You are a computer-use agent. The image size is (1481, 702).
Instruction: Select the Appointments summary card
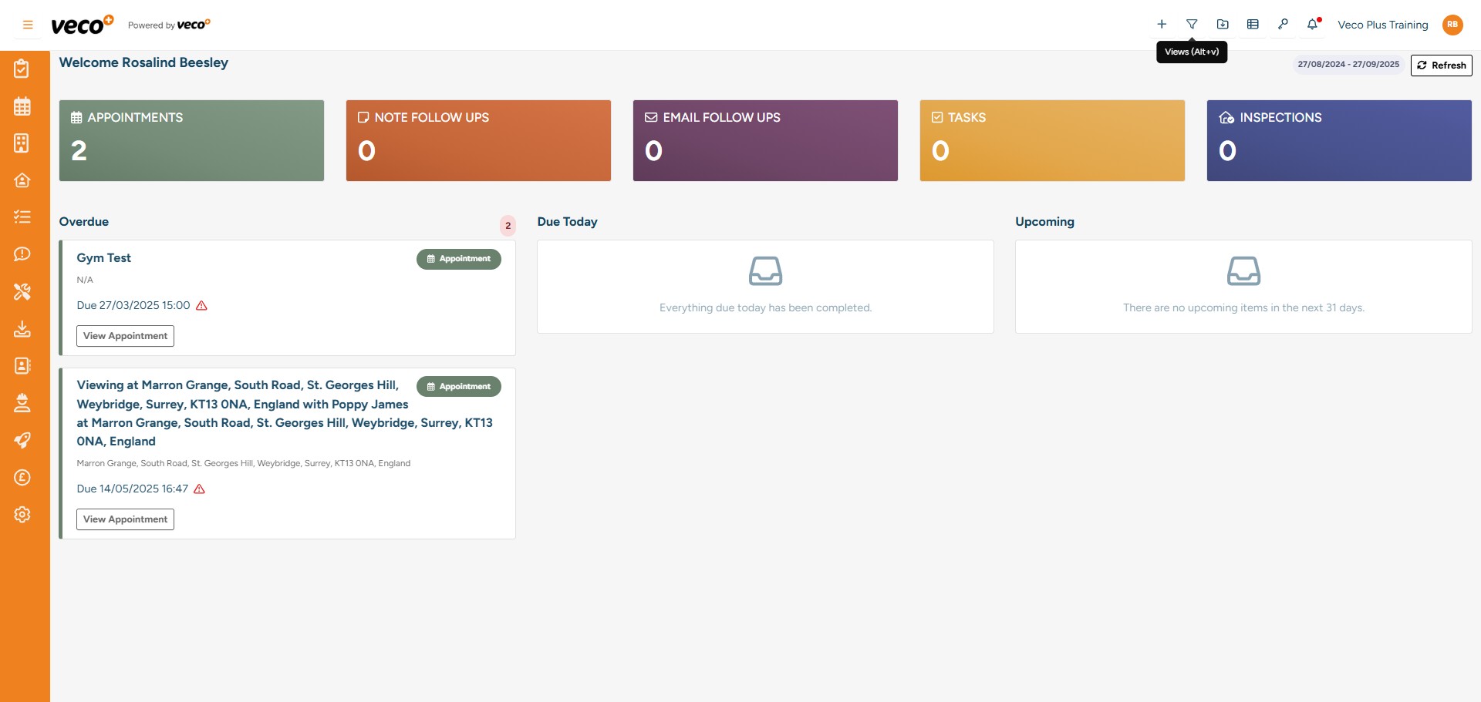(x=191, y=140)
